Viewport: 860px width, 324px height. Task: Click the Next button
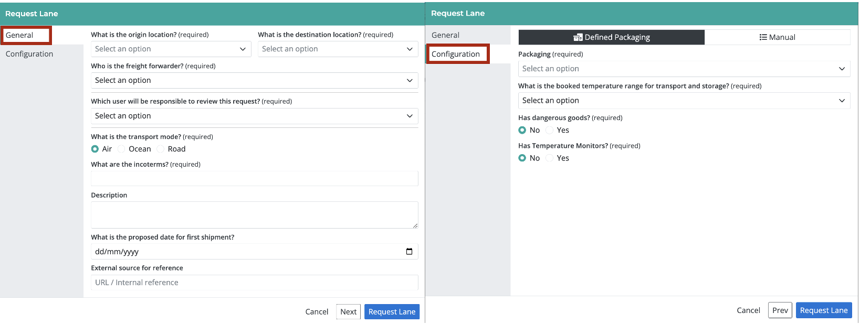point(349,311)
